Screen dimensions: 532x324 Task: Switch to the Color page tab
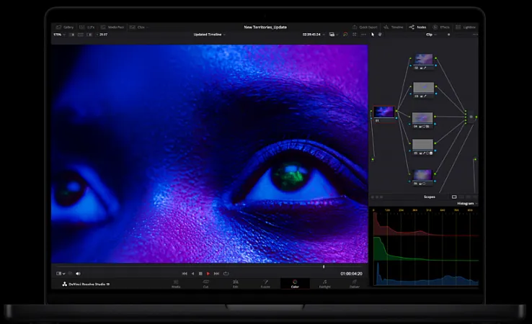pos(295,284)
